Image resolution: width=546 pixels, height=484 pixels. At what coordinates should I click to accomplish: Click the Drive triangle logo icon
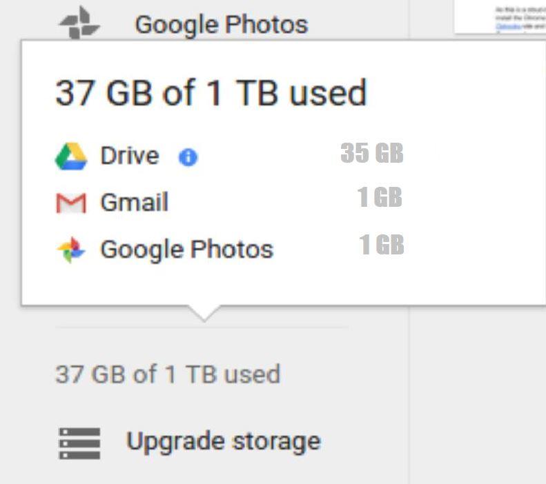71,157
